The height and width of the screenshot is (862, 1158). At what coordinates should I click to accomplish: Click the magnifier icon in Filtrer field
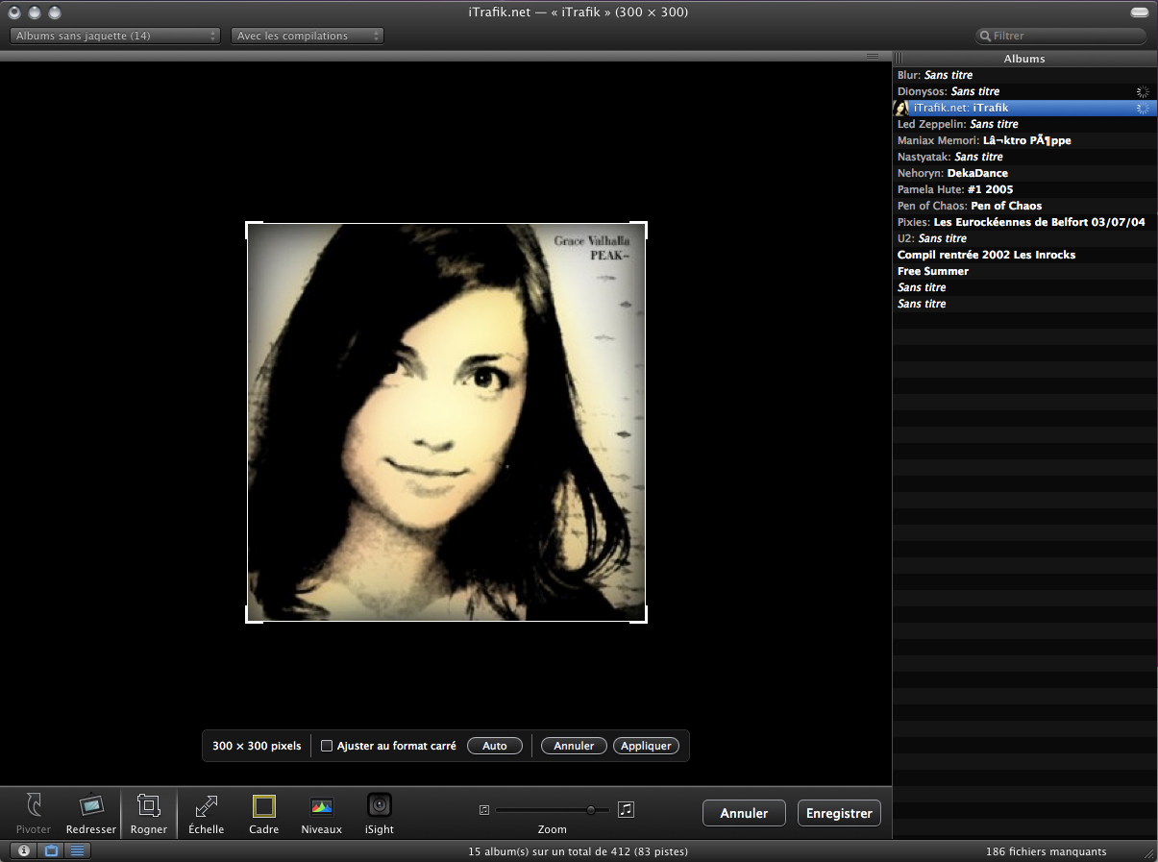pyautogui.click(x=985, y=36)
